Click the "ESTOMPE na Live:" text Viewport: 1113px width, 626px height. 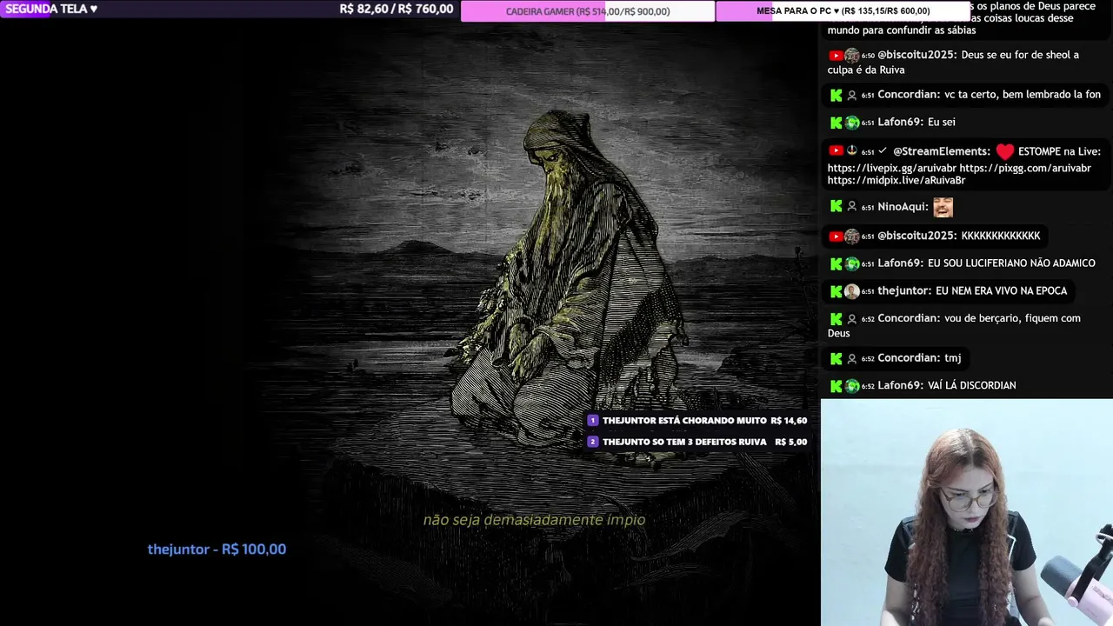coord(1059,151)
